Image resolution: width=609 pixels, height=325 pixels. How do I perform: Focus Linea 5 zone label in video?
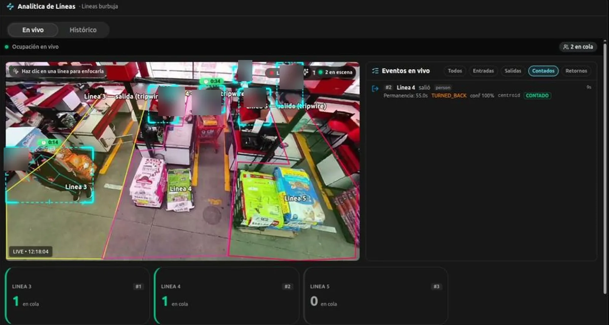(295, 198)
